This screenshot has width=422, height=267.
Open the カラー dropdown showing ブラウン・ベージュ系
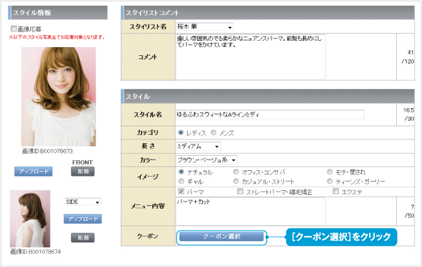pos(206,160)
